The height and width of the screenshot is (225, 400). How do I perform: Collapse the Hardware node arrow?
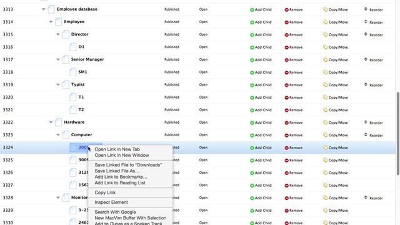coord(51,122)
